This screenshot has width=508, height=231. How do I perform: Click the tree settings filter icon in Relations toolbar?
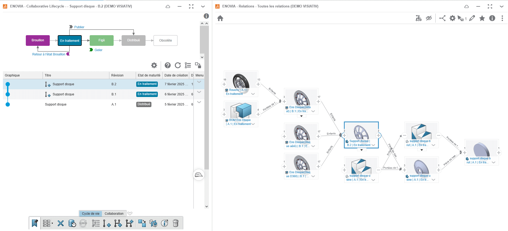click(x=419, y=18)
